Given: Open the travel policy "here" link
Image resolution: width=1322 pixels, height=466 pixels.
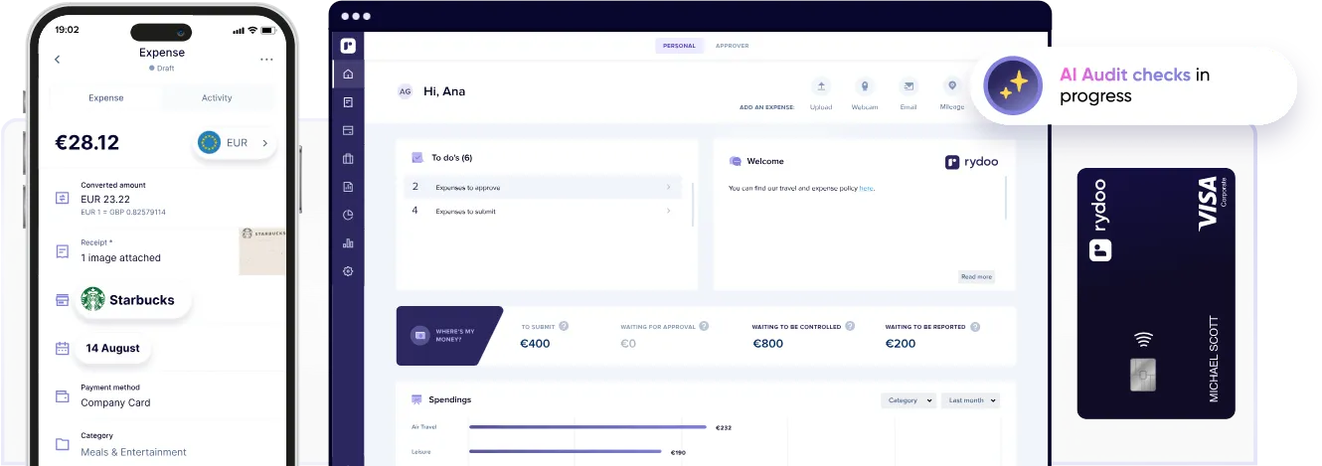Looking at the screenshot, I should 866,188.
